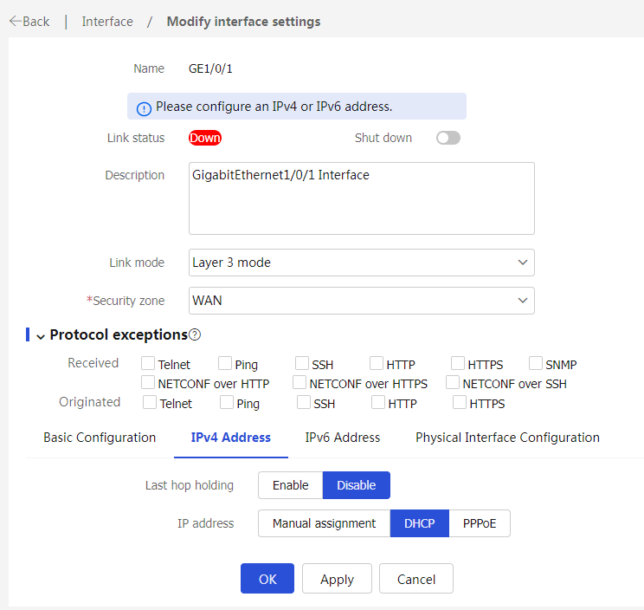Select Manual assignment for IP address
Image resolution: width=644 pixels, height=610 pixels.
pos(324,523)
